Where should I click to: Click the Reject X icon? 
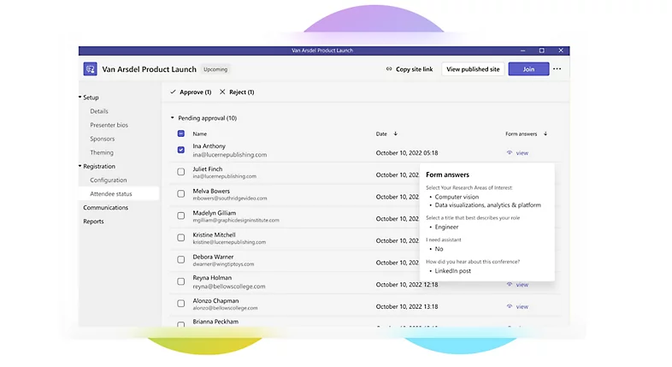click(x=222, y=92)
